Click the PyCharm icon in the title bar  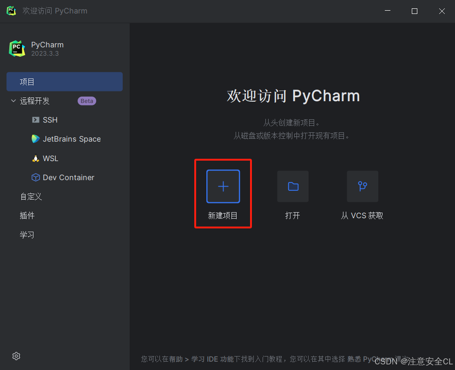pos(11,11)
